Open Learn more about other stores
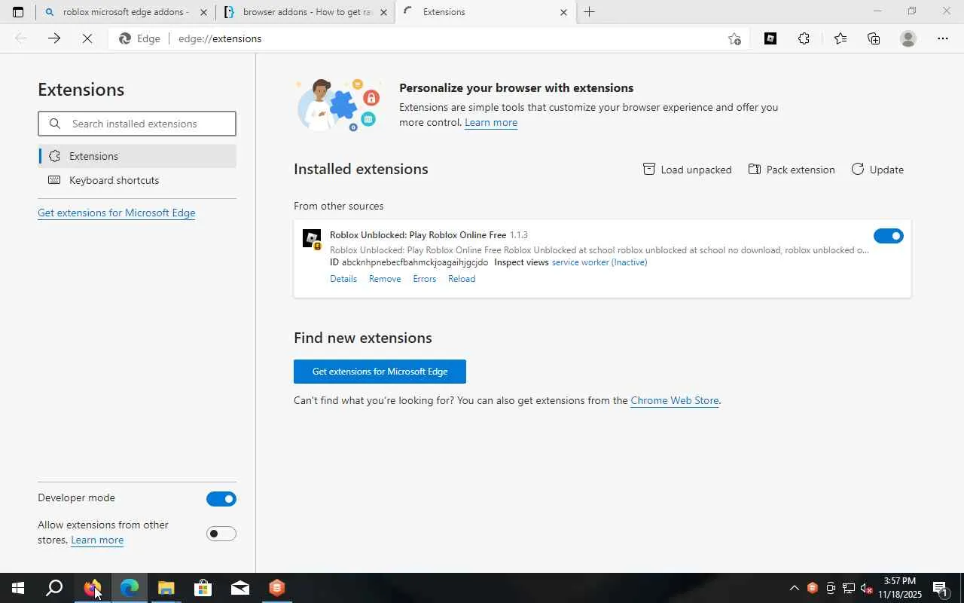Viewport: 964px width, 603px height. pos(97,540)
